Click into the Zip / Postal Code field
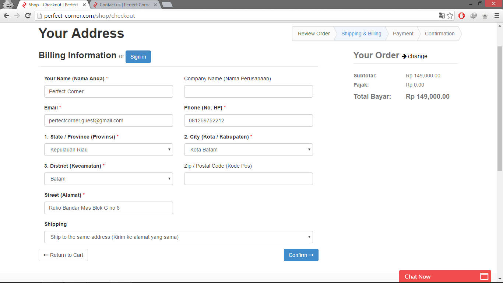This screenshot has height=283, width=503. pos(249,179)
